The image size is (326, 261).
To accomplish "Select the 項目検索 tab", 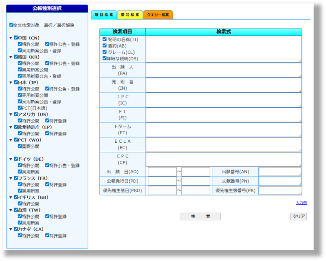I will tap(104, 15).
